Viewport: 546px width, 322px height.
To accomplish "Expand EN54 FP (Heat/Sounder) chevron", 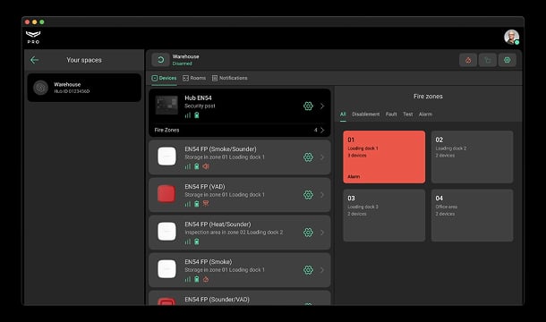I will [322, 233].
